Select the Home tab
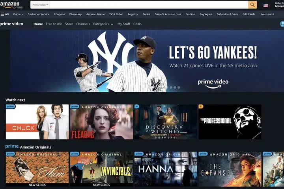 pos(38,24)
